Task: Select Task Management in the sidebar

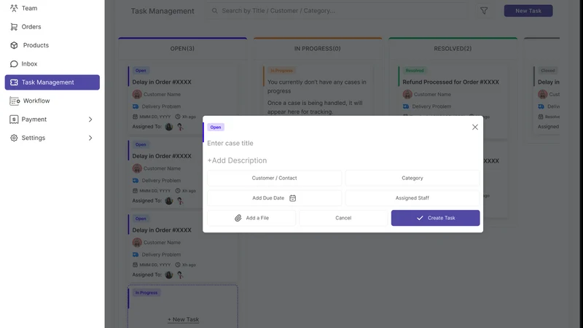Action: click(52, 82)
